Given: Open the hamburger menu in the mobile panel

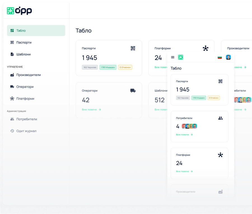Looking at the screenshot, I should point(173,57).
